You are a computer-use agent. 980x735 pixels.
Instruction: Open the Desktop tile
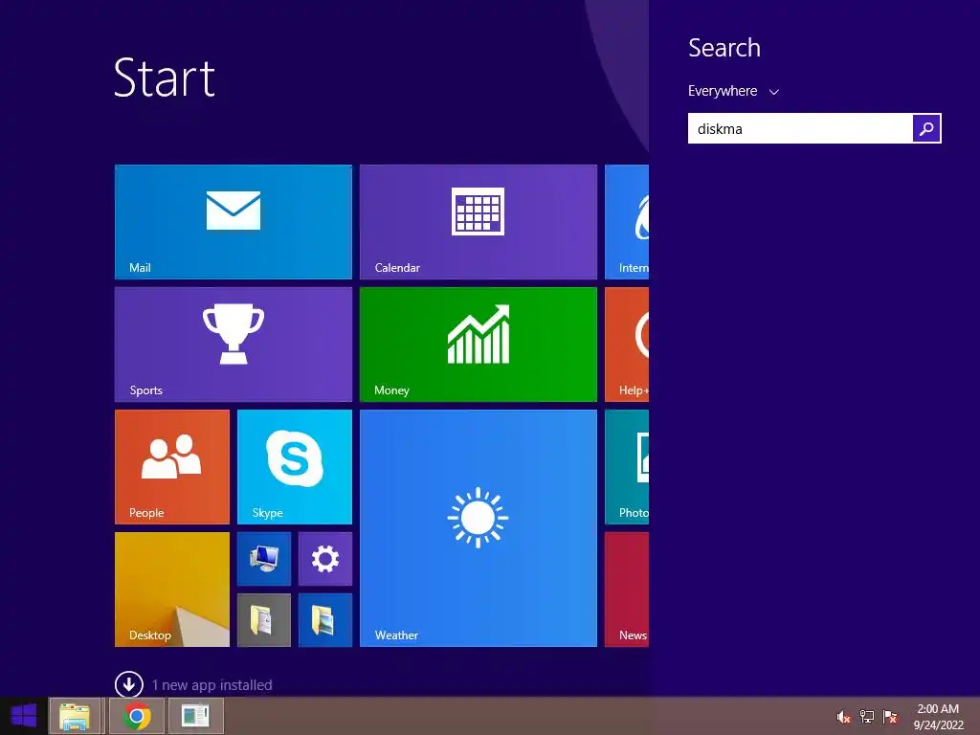(172, 590)
